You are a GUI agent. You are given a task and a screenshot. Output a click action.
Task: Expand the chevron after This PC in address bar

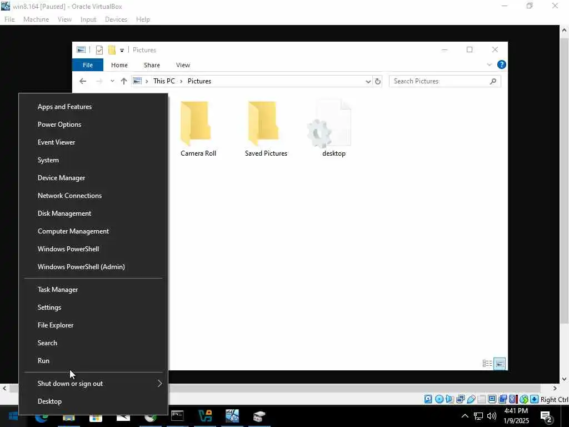coord(181,81)
